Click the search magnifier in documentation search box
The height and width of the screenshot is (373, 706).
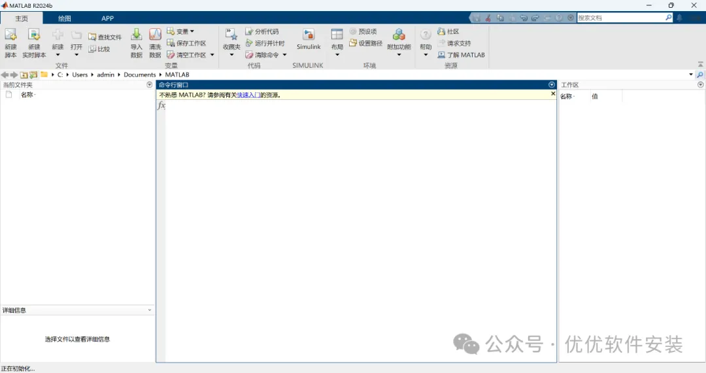pos(669,18)
